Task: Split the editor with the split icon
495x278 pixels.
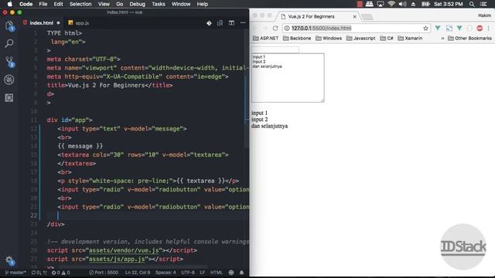Action: [x=231, y=23]
